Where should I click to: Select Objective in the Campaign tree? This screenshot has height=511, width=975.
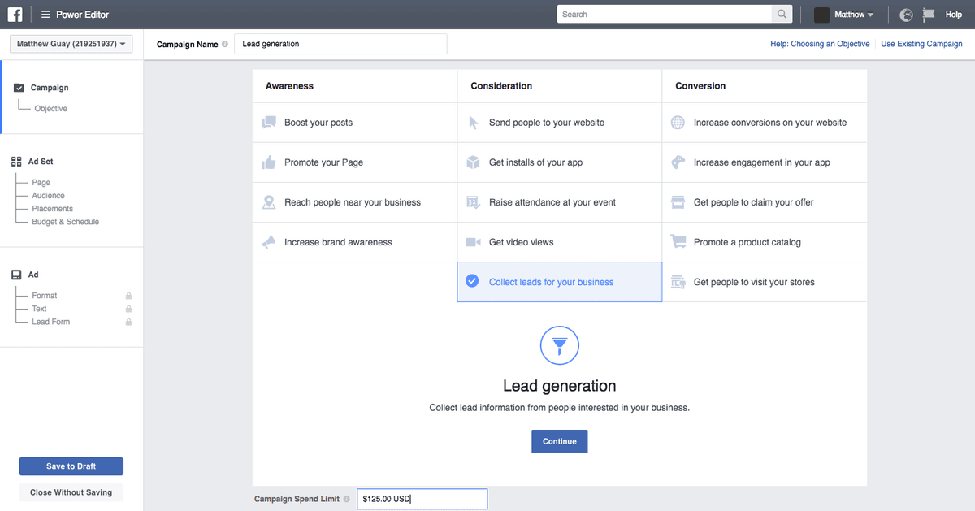click(50, 109)
